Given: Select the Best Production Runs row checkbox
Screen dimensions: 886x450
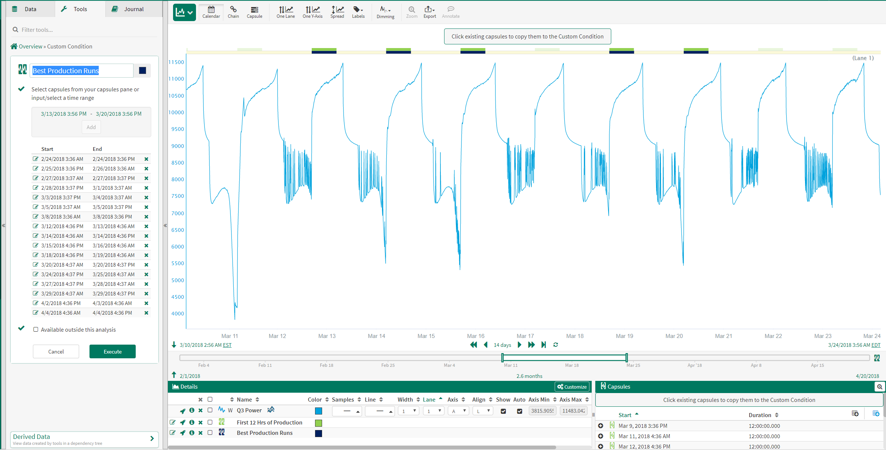Looking at the screenshot, I should coord(210,433).
